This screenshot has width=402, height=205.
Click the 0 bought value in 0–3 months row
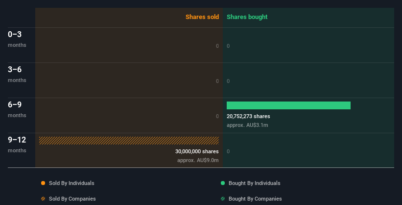(228, 46)
